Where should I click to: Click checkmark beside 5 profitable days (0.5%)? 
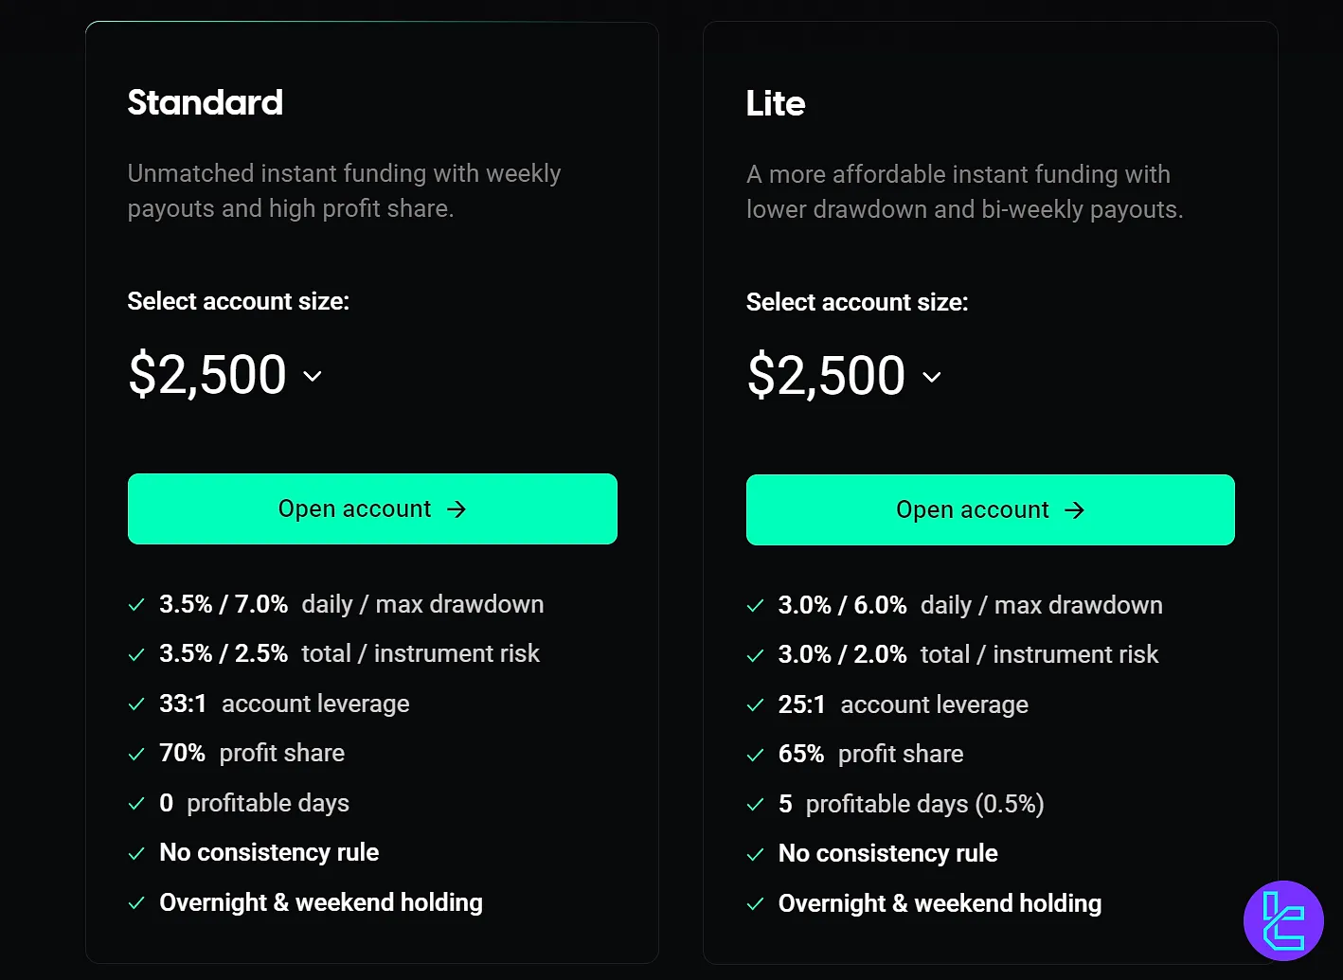pos(755,805)
